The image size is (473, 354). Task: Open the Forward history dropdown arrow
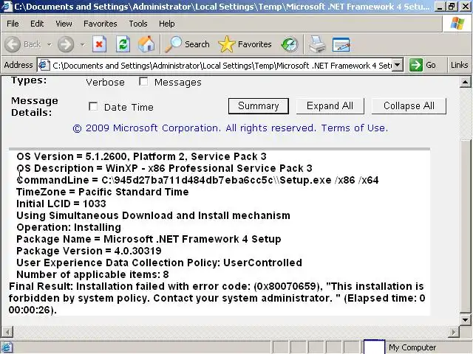(x=82, y=45)
